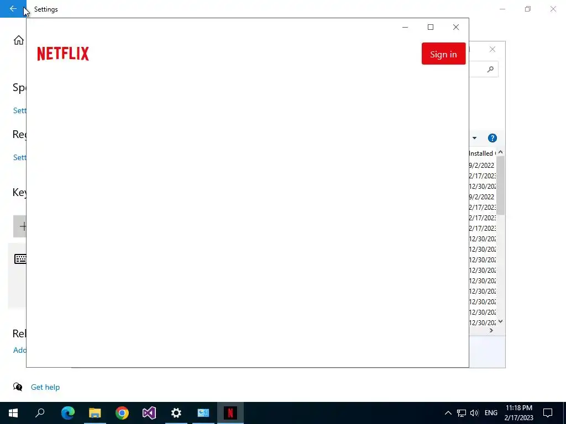566x424 pixels.
Task: Click the vertical scrollbar thumb in programs list
Action: click(x=500, y=185)
